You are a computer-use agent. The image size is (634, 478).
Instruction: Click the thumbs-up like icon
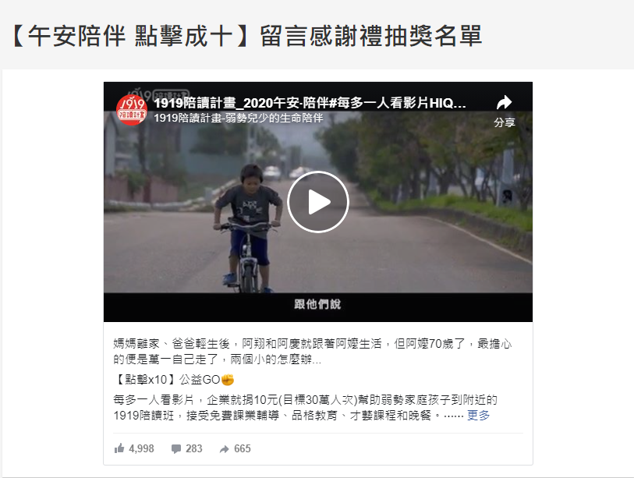119,448
